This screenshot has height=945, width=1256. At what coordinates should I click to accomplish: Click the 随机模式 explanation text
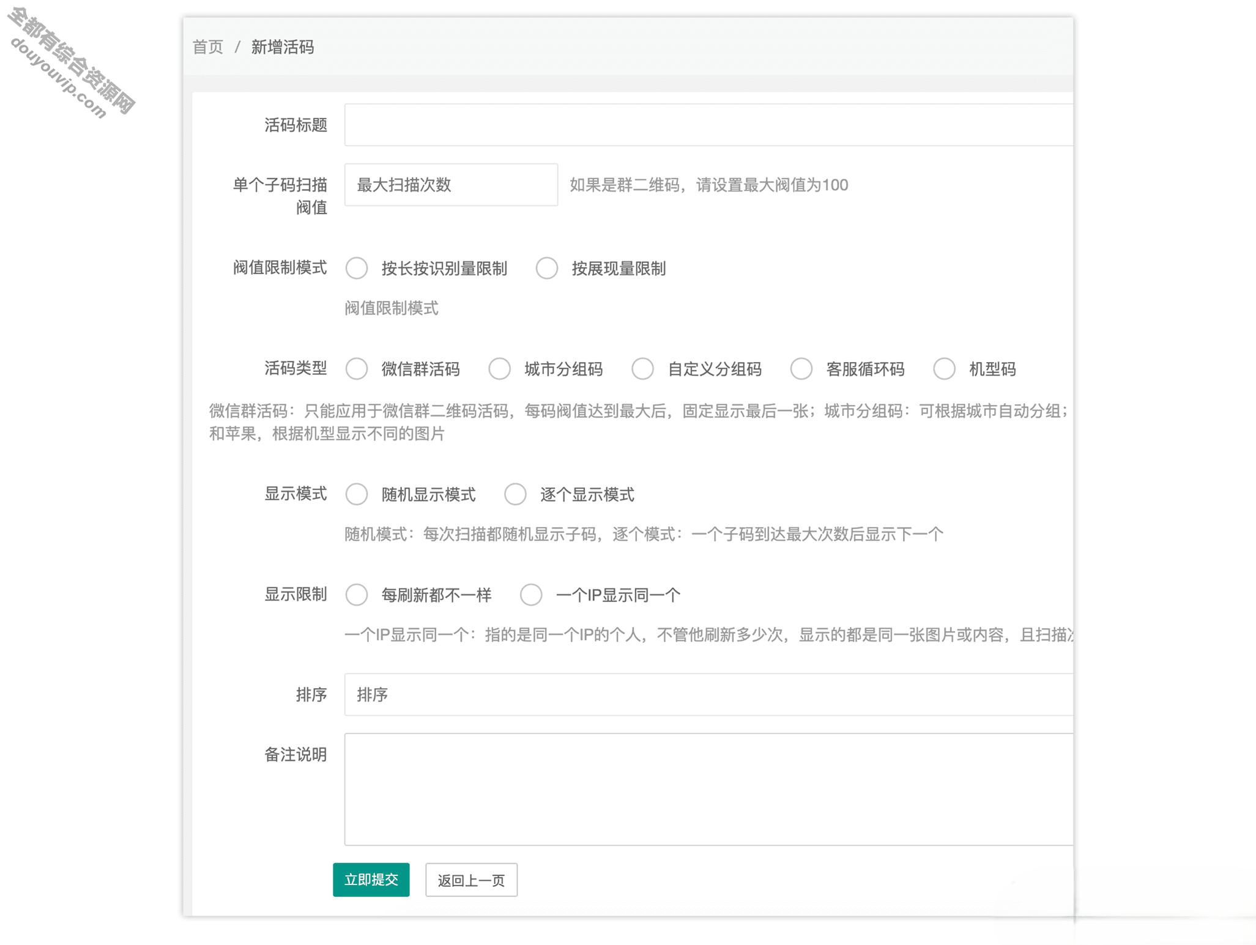[x=644, y=535]
